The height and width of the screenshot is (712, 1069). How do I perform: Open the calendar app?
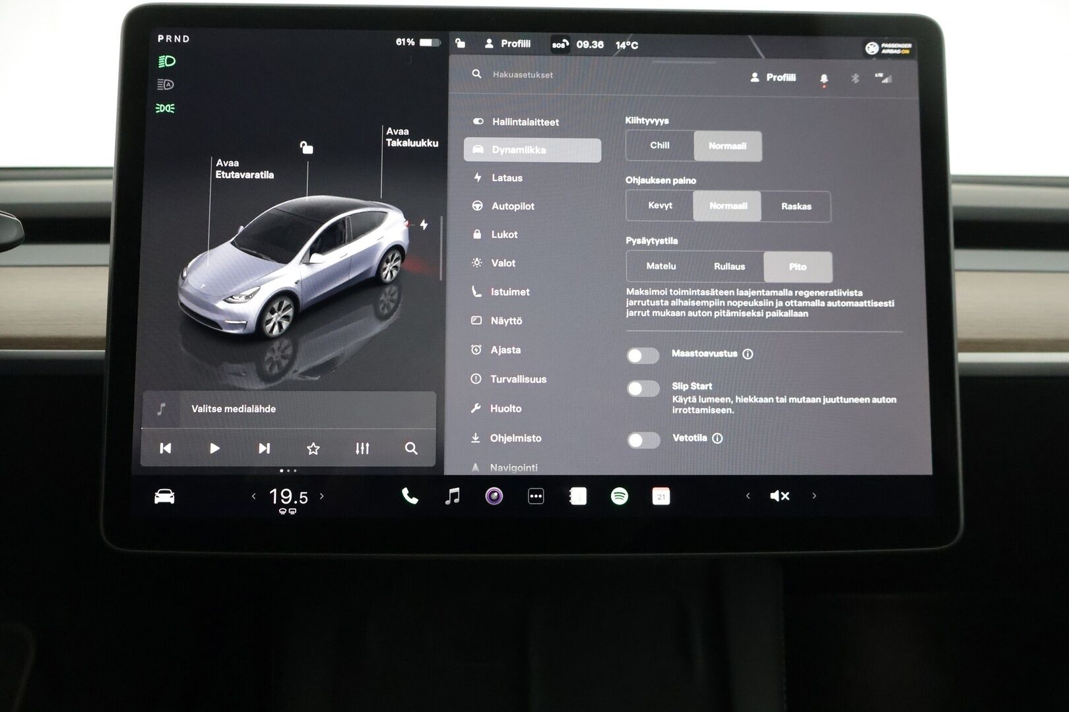[661, 496]
